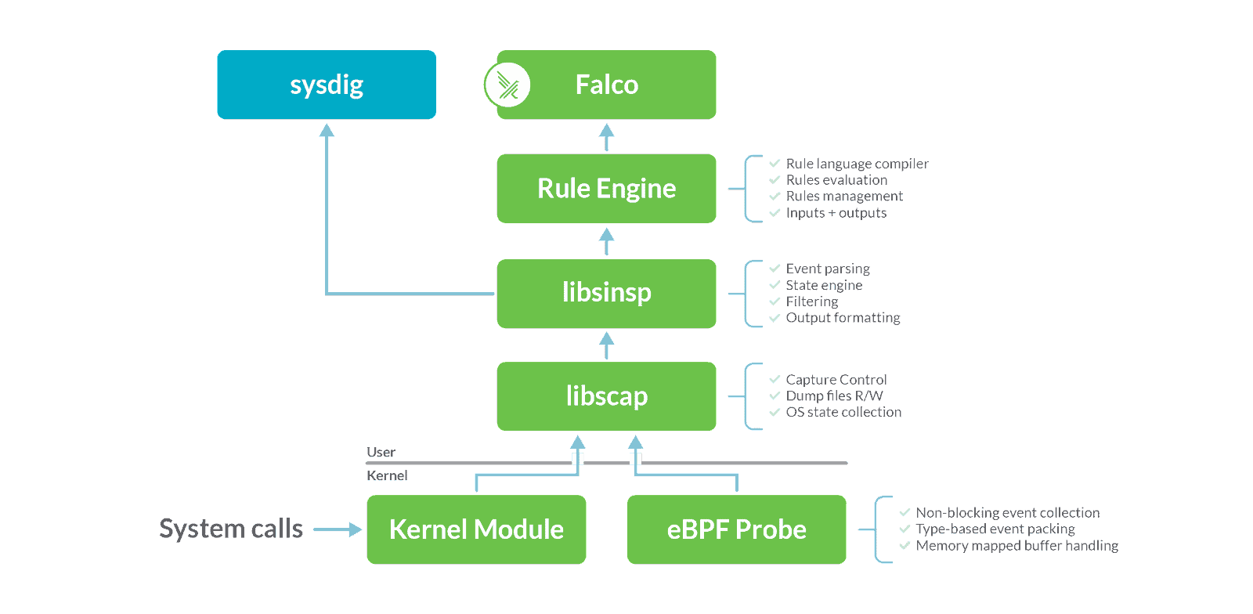
Task: Click checkmark beside 'Rule language compiler'
Action: 775,164
